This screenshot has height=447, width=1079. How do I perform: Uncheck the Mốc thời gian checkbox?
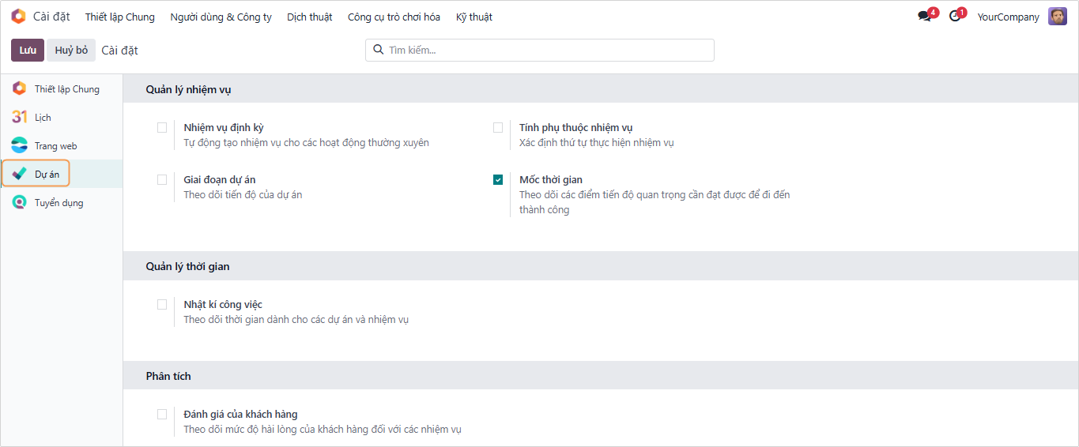pos(498,180)
